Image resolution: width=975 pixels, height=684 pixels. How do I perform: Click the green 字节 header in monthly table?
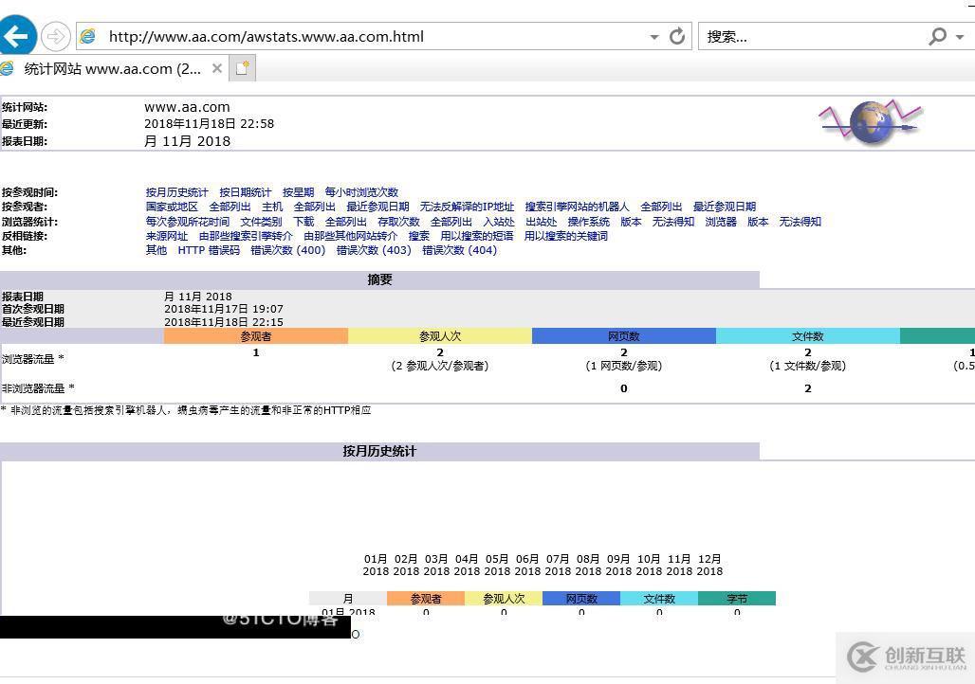(x=737, y=599)
